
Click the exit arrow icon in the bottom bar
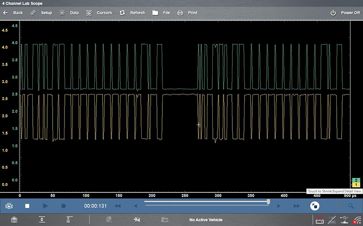[137, 220]
